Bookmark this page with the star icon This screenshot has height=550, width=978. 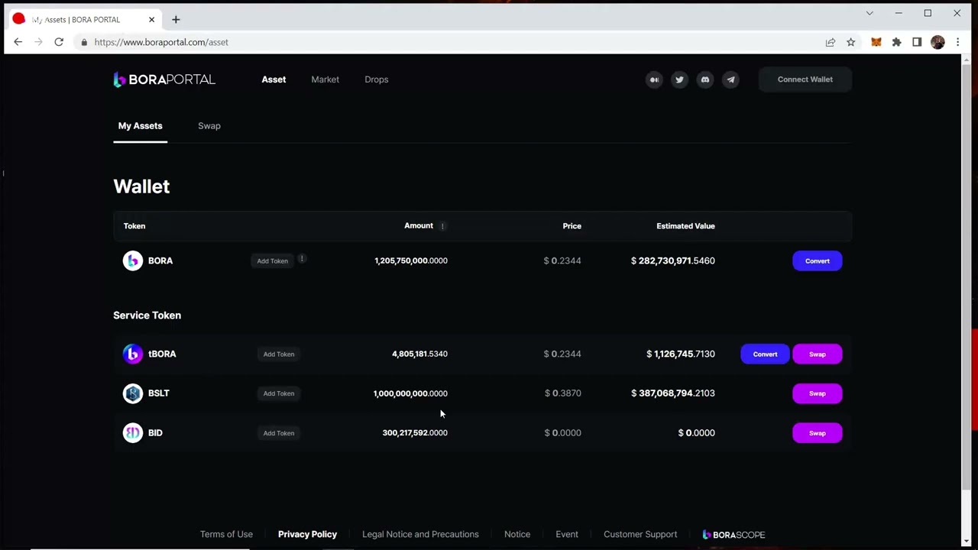850,42
